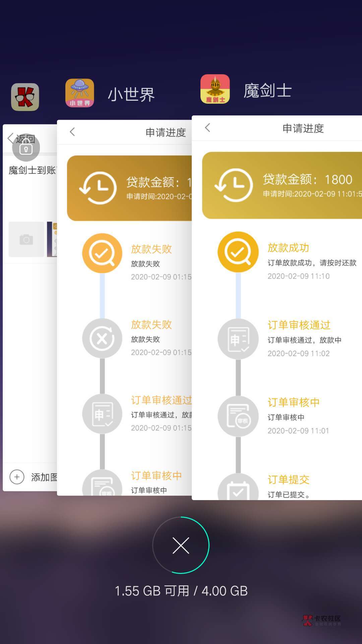This screenshot has height=644, width=362.
Task: Select the 小世界 app title label
Action: tap(131, 94)
